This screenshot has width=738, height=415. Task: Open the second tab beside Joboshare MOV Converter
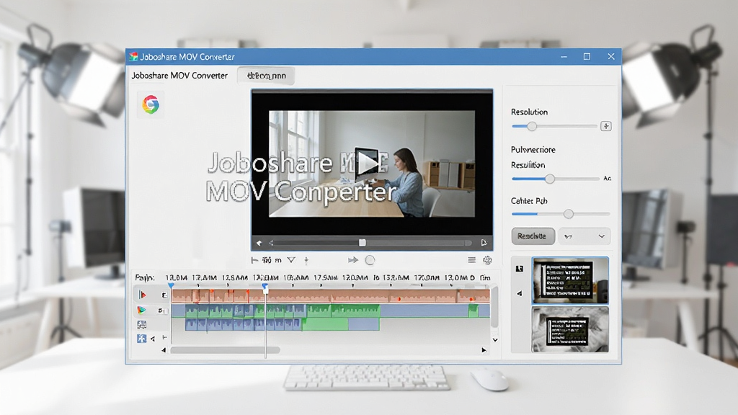[x=266, y=76]
